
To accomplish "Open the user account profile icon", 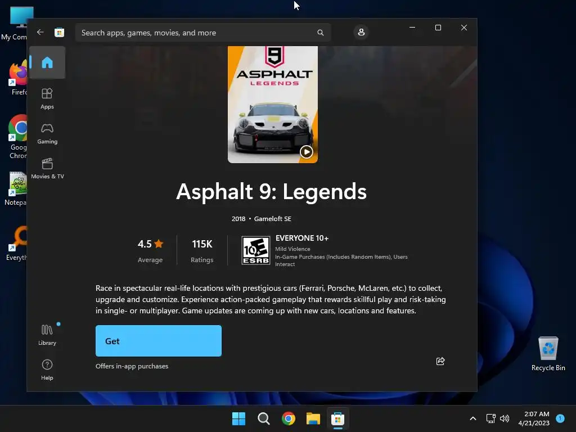I will click(361, 32).
